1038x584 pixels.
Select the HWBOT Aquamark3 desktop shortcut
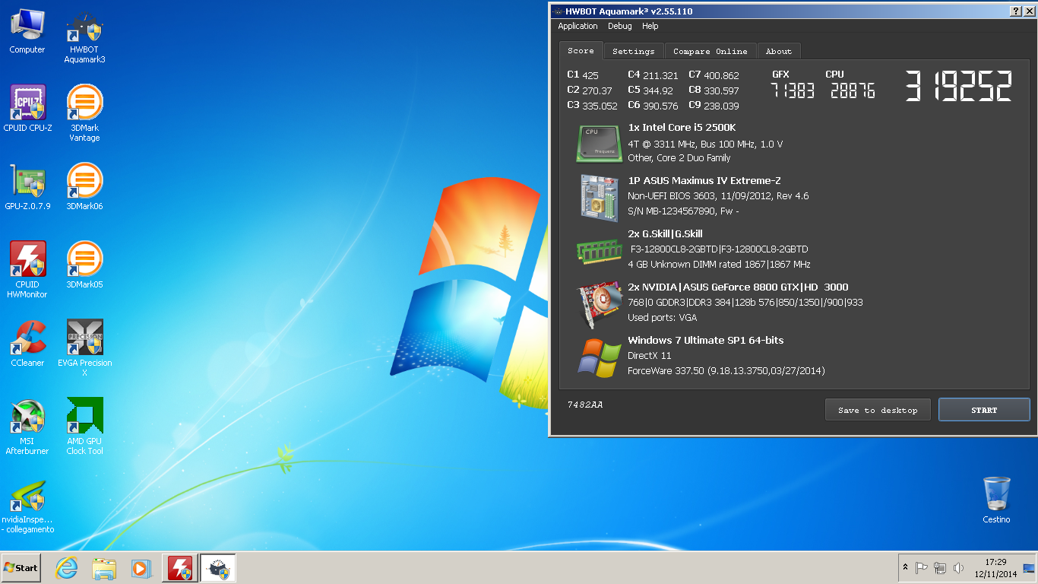coord(84,36)
